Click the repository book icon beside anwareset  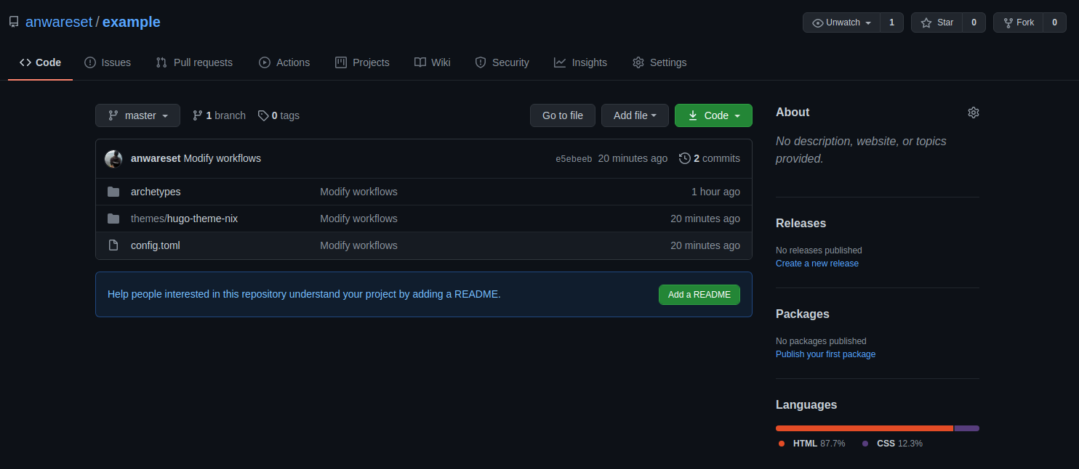[x=14, y=23]
